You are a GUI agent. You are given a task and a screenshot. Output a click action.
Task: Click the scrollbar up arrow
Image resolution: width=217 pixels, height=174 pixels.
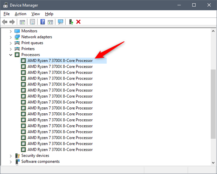click(213, 31)
